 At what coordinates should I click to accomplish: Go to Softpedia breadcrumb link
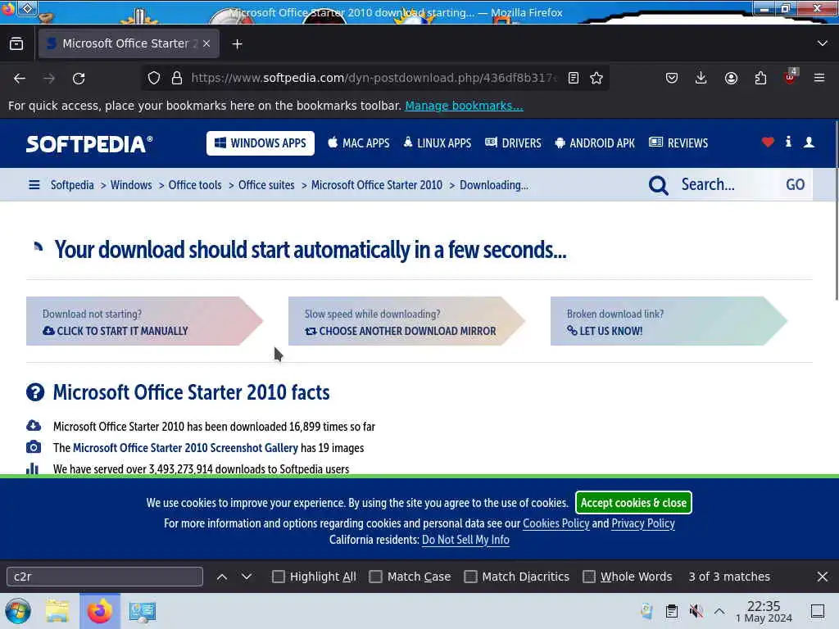pyautogui.click(x=72, y=185)
